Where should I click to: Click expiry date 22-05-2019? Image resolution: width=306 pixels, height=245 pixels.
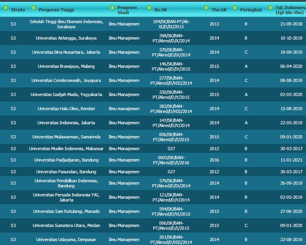point(291,123)
